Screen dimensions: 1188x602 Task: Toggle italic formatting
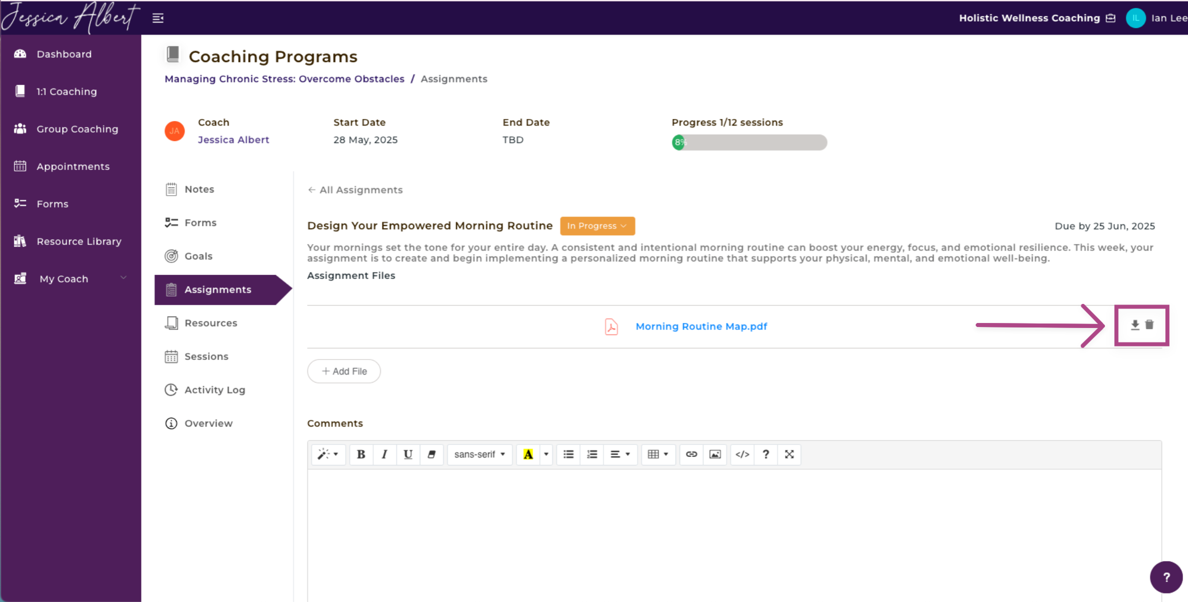point(385,454)
